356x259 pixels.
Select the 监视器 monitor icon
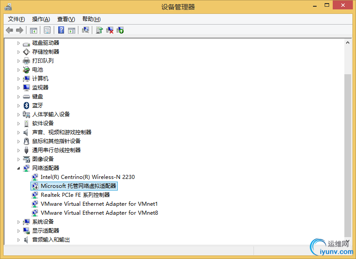(26, 88)
